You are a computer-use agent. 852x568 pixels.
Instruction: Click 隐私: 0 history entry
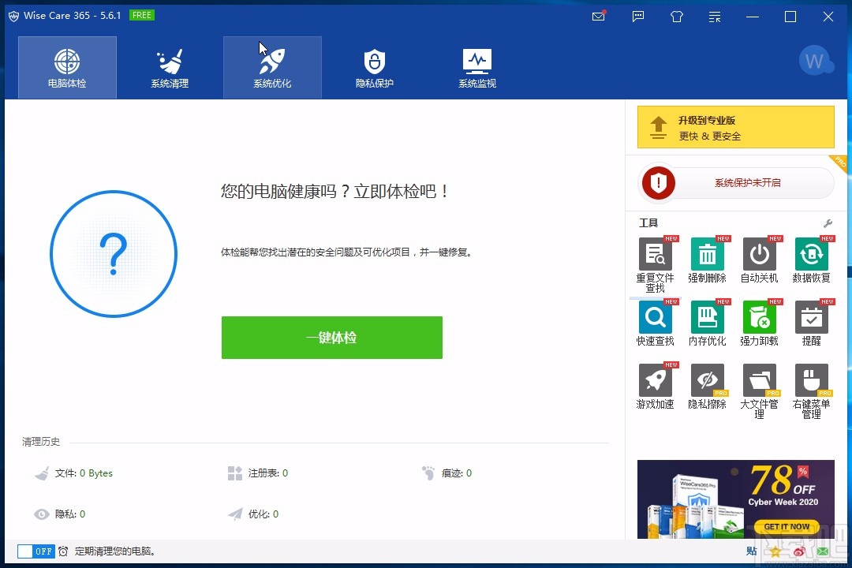point(60,514)
